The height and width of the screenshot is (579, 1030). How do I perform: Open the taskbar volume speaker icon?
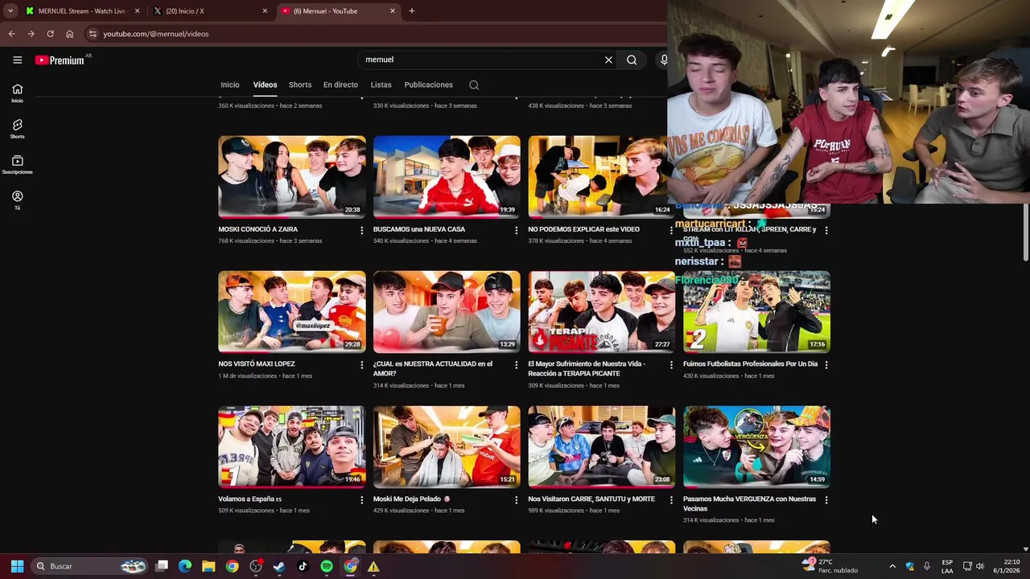tap(979, 566)
